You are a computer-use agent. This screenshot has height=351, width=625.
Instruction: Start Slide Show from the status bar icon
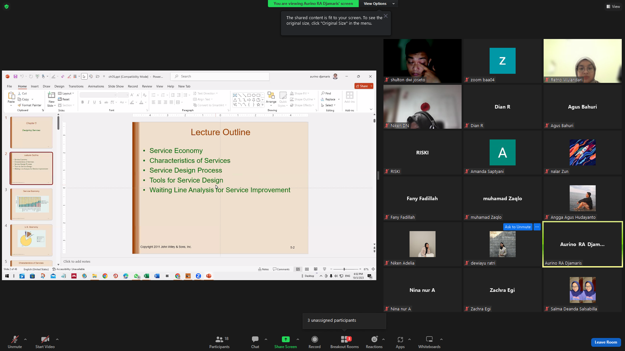pos(325,269)
